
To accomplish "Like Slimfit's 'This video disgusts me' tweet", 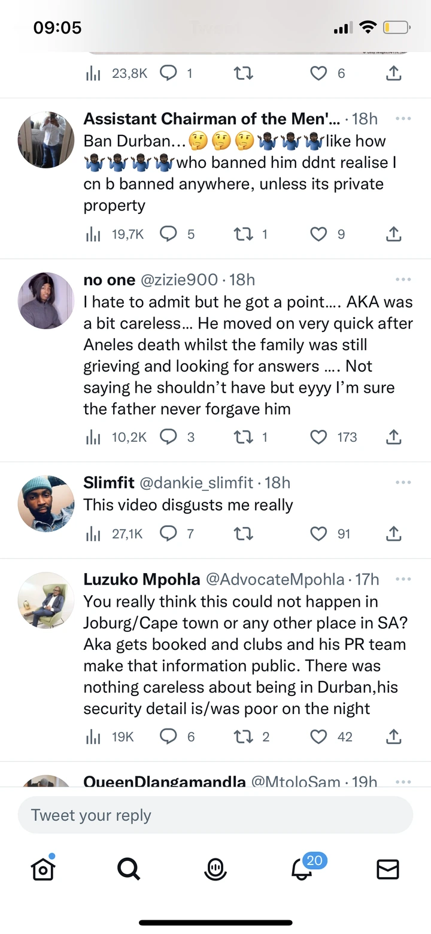I will pyautogui.click(x=319, y=534).
